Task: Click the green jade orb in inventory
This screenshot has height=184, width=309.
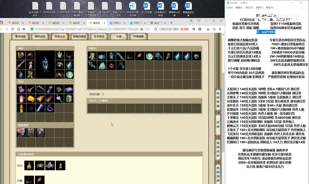Action: click(x=149, y=56)
